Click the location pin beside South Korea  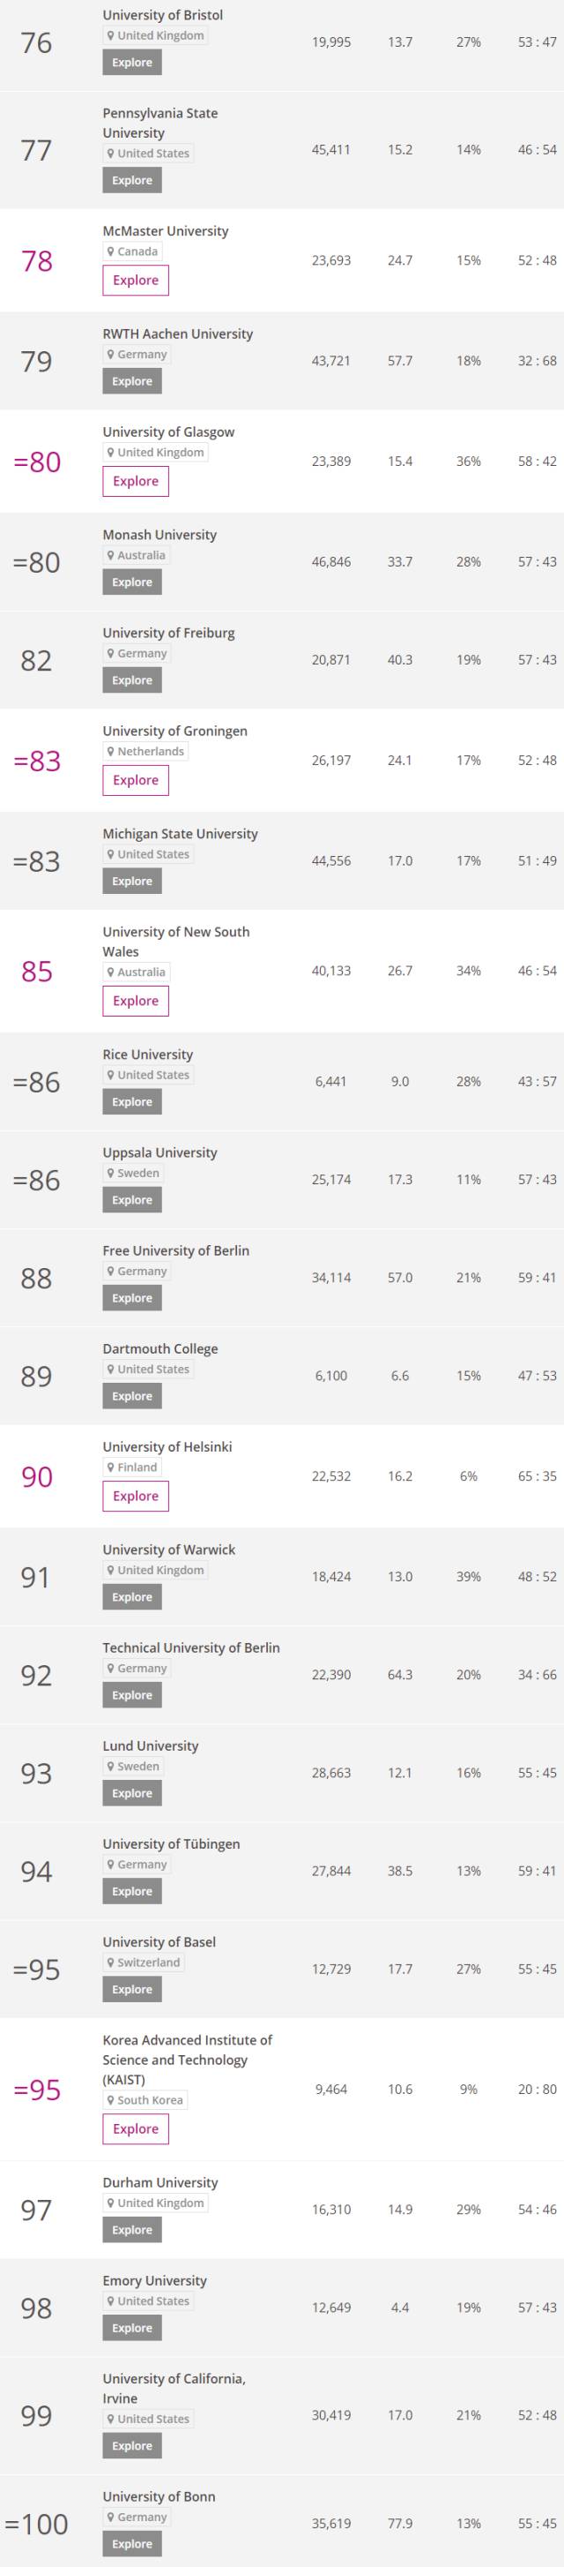pyautogui.click(x=111, y=2099)
